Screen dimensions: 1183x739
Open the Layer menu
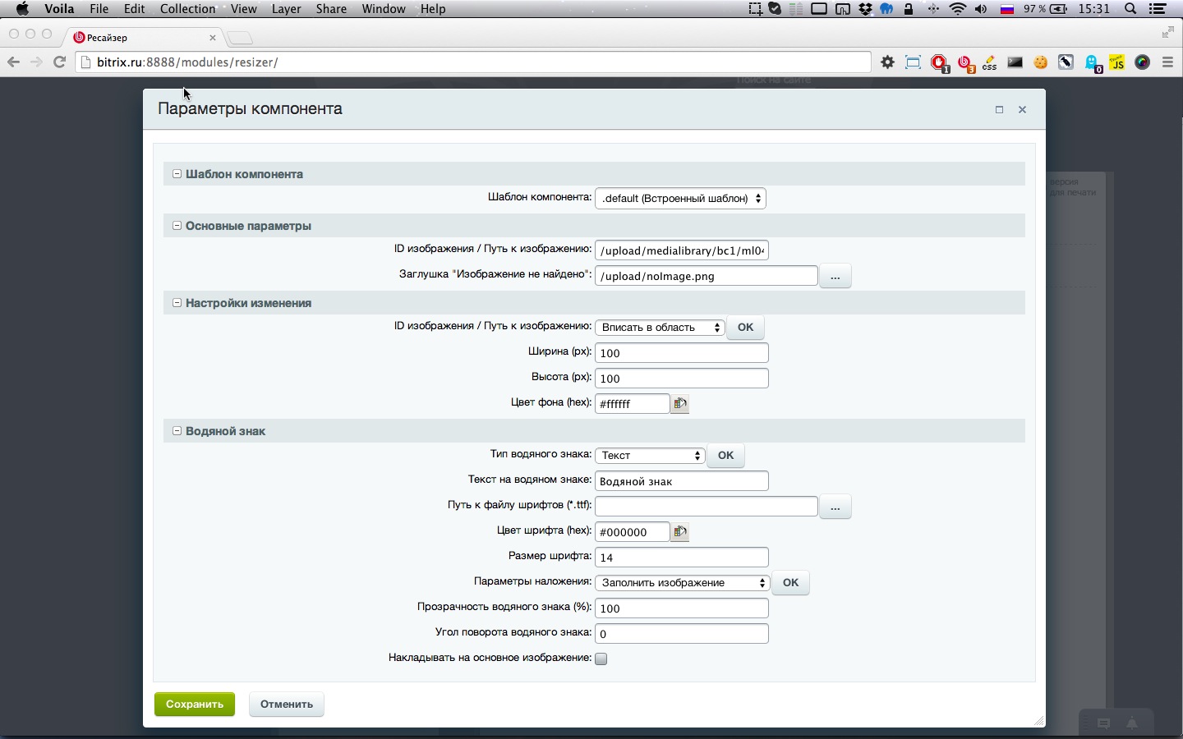tap(286, 9)
